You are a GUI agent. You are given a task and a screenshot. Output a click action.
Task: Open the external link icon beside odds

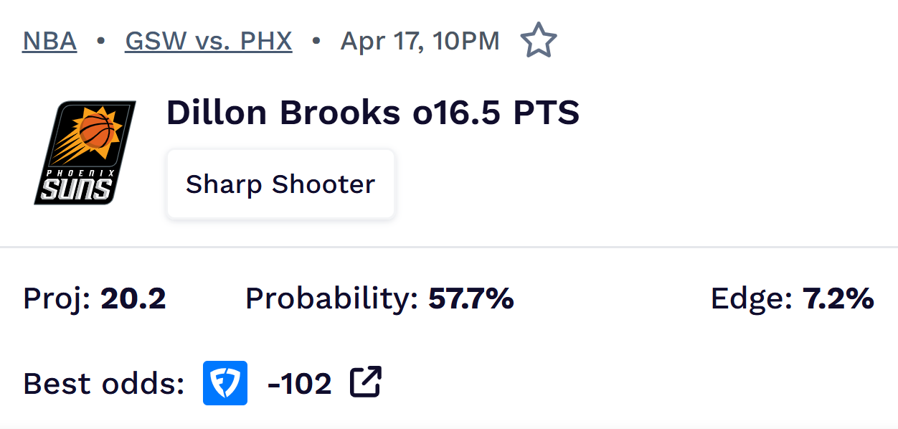(x=366, y=383)
